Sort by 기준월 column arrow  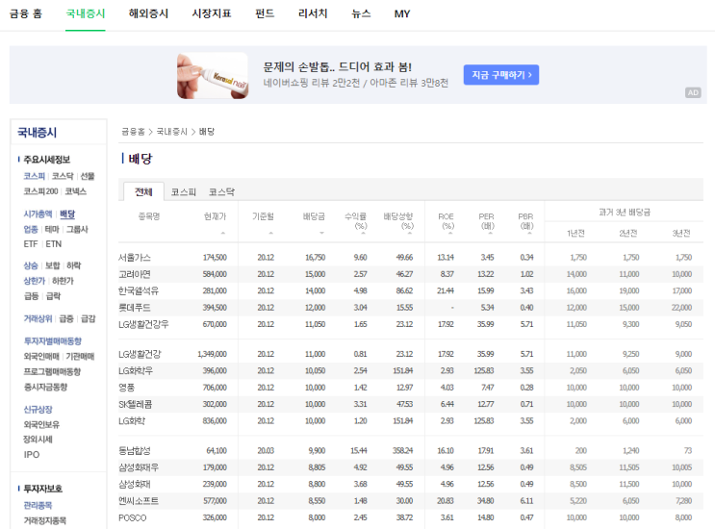tap(270, 233)
